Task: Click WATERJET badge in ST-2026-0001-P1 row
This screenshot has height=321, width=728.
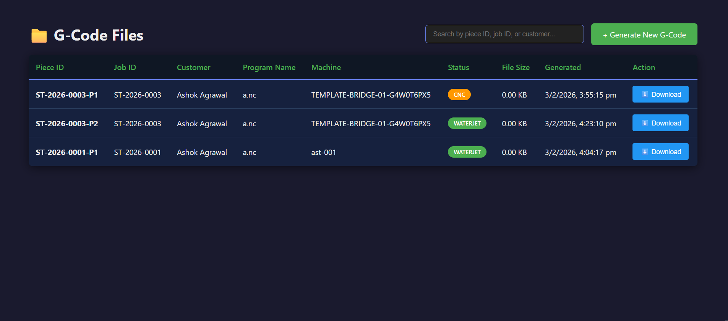Action: point(467,152)
